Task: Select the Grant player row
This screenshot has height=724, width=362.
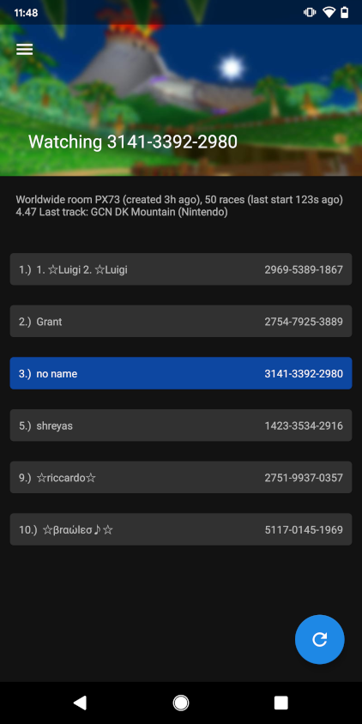Action: tap(181, 322)
